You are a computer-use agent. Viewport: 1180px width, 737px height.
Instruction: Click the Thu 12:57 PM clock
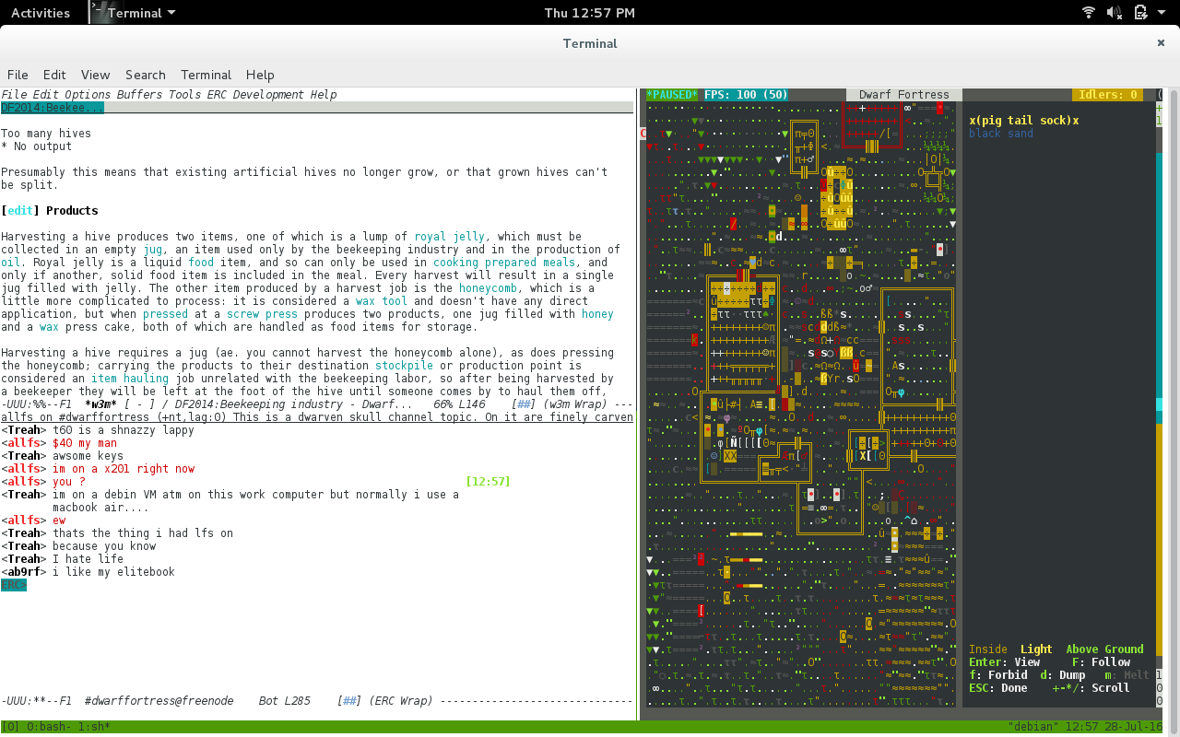pyautogui.click(x=590, y=13)
